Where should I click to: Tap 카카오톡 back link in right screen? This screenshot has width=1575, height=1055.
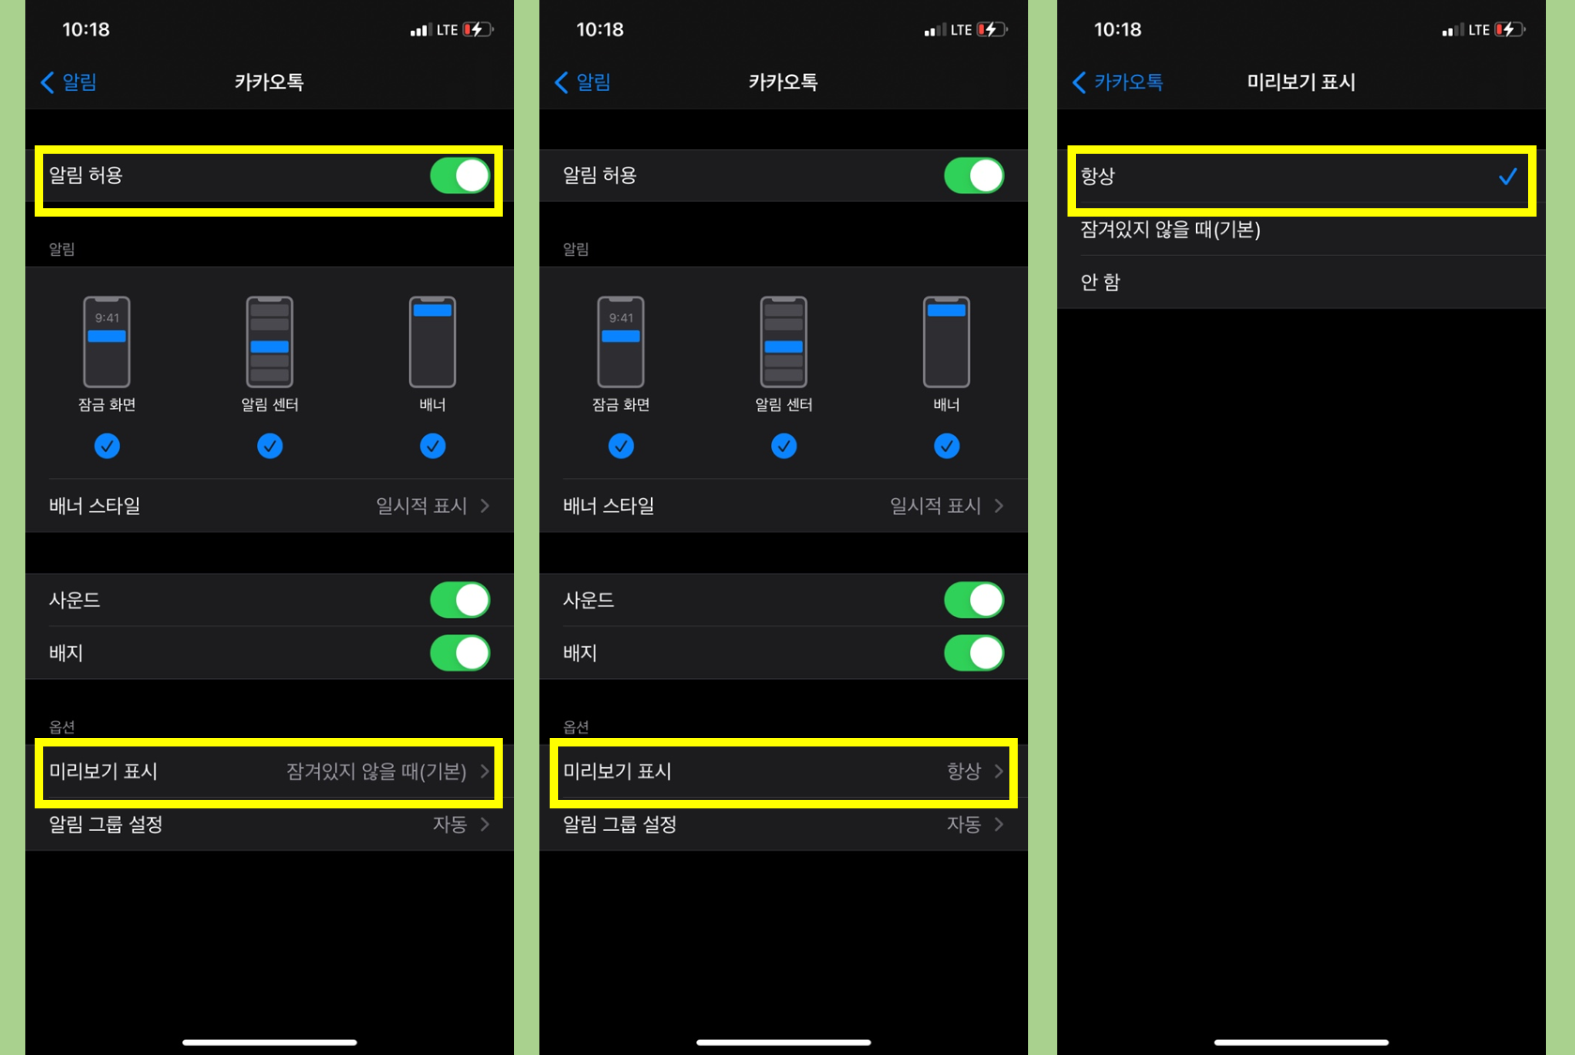click(x=1128, y=83)
